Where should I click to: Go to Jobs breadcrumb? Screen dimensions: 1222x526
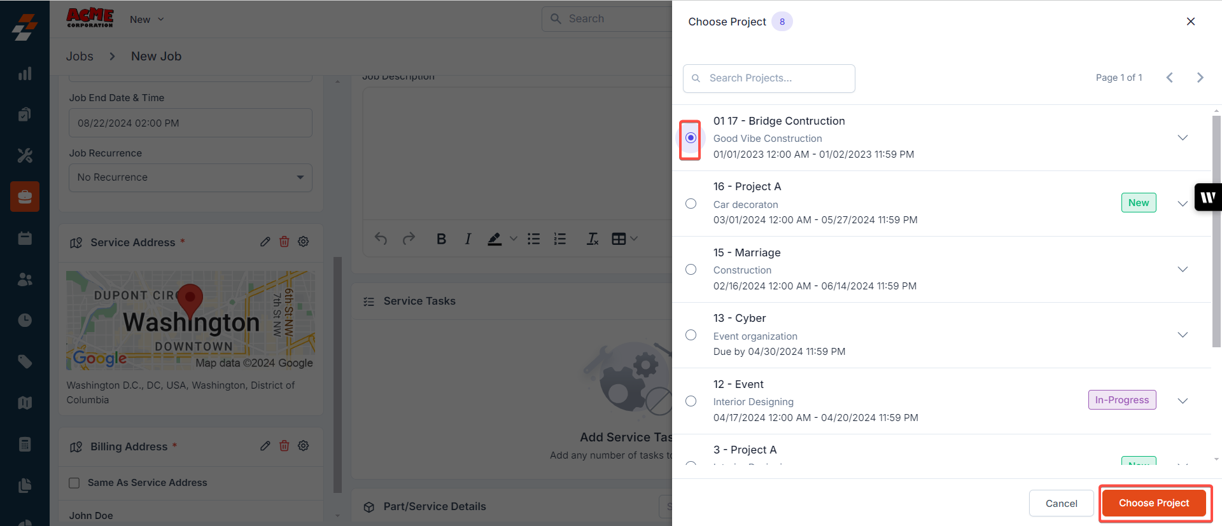pyautogui.click(x=80, y=57)
